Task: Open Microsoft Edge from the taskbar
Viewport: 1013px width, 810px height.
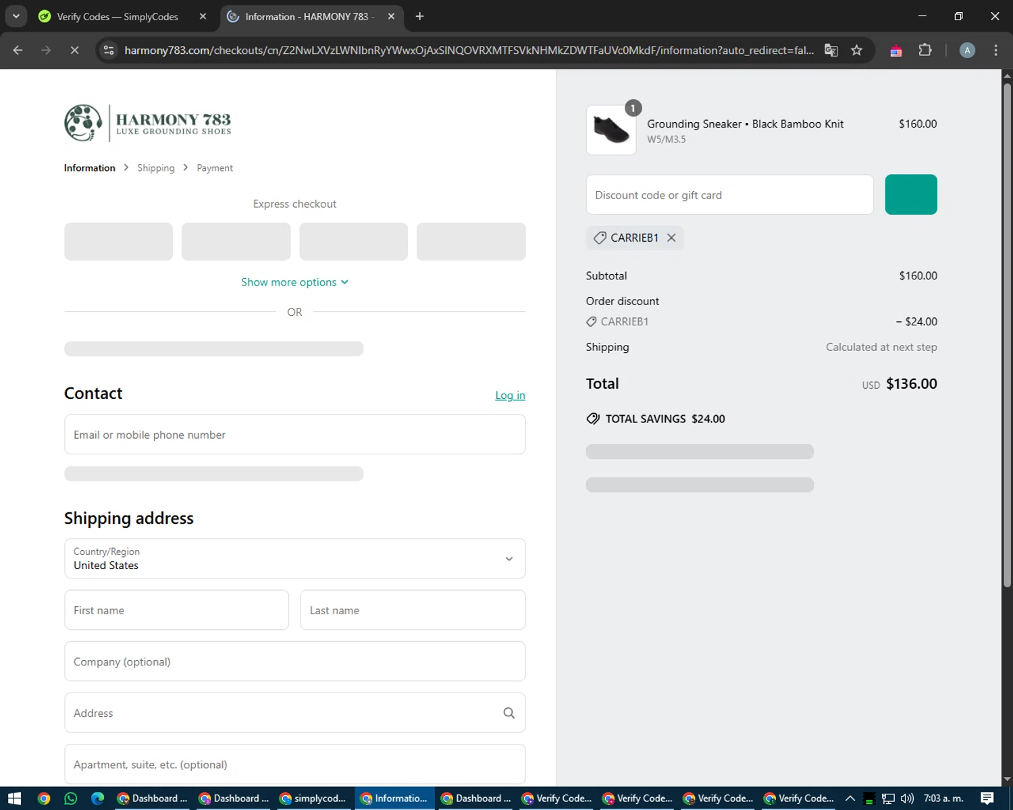Action: coord(98,799)
